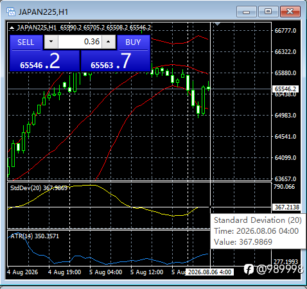The width and height of the screenshot is (307, 289).
Task: Click the 277.1993 ATR scale label
Action: click(x=286, y=261)
